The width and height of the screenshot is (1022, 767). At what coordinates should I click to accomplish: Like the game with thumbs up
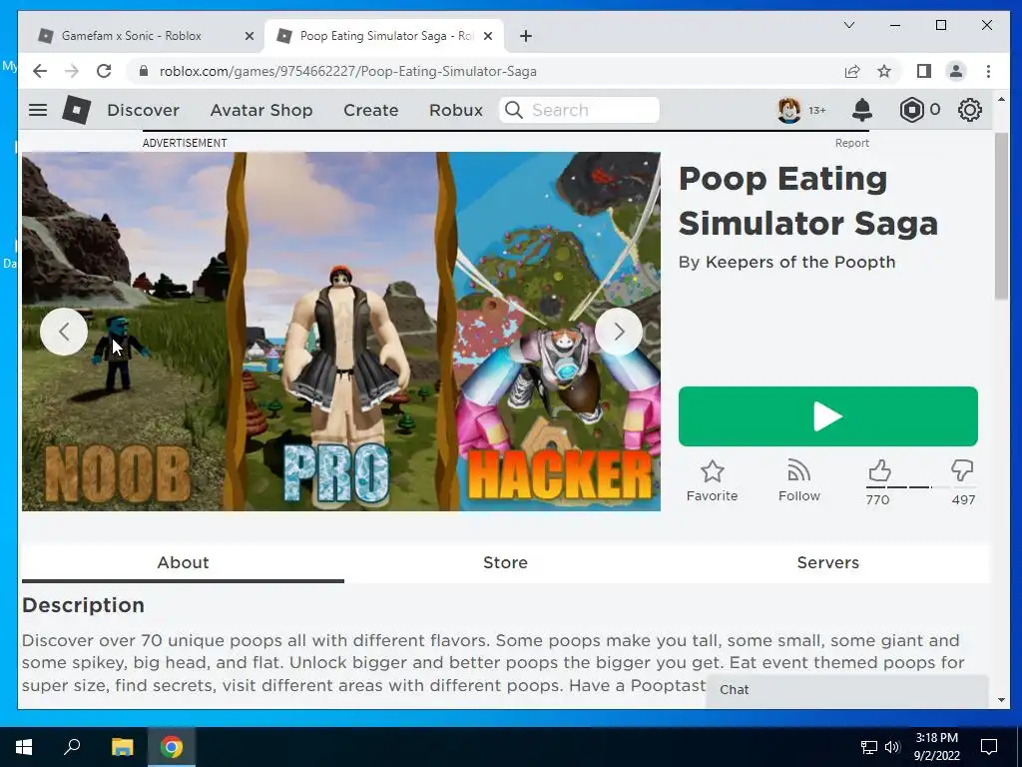tap(879, 470)
